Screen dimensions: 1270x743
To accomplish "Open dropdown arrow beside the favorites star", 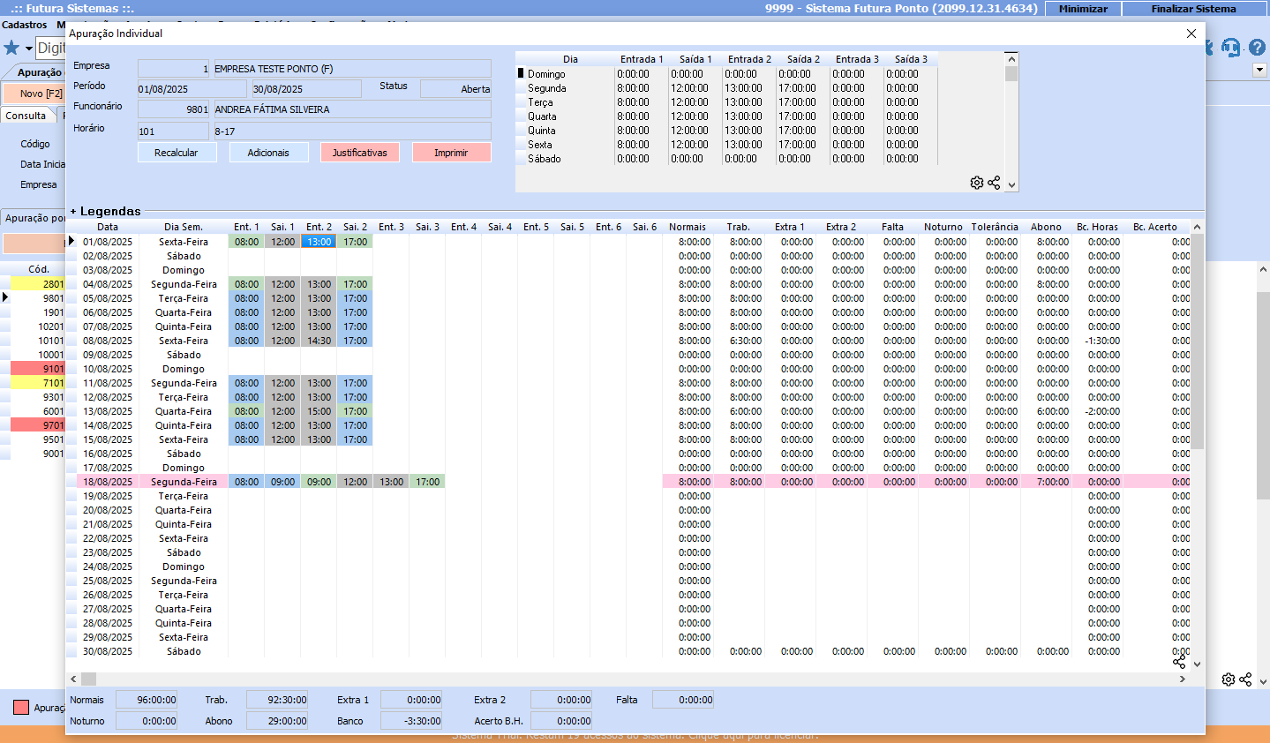I will tap(28, 49).
